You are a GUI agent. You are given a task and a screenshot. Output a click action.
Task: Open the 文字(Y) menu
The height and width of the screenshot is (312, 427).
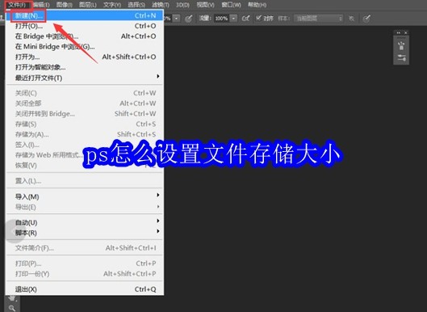pyautogui.click(x=112, y=5)
